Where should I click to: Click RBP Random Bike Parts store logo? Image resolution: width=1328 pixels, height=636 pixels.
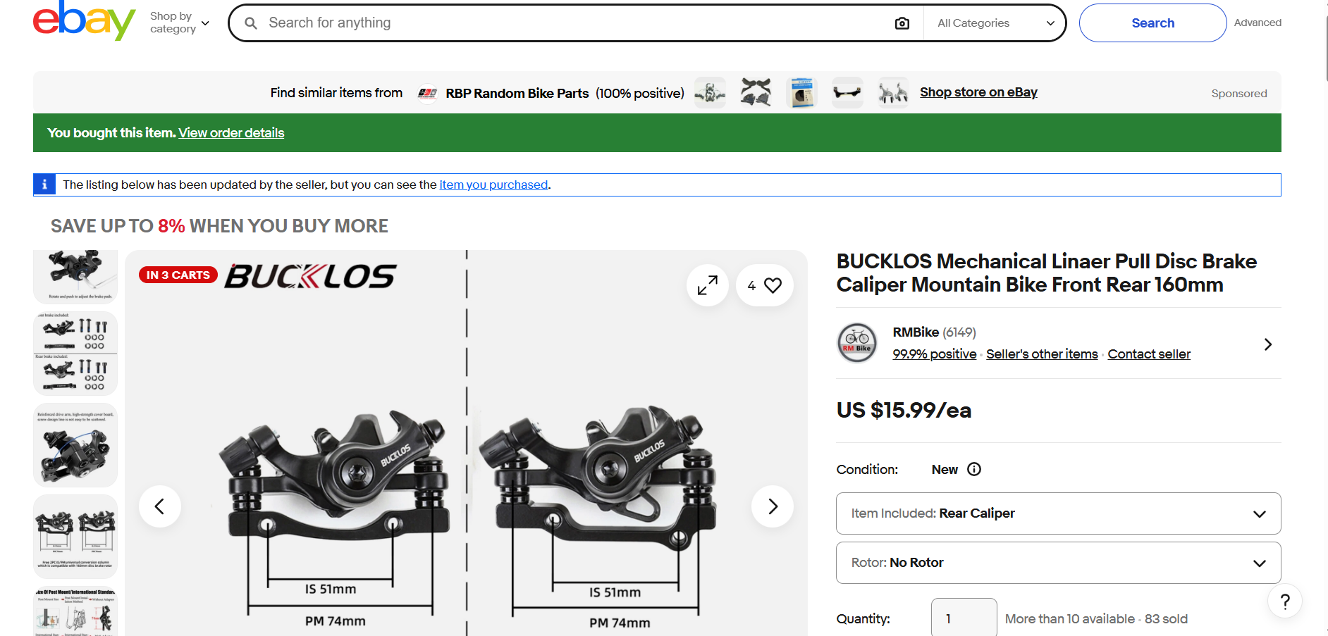427,93
